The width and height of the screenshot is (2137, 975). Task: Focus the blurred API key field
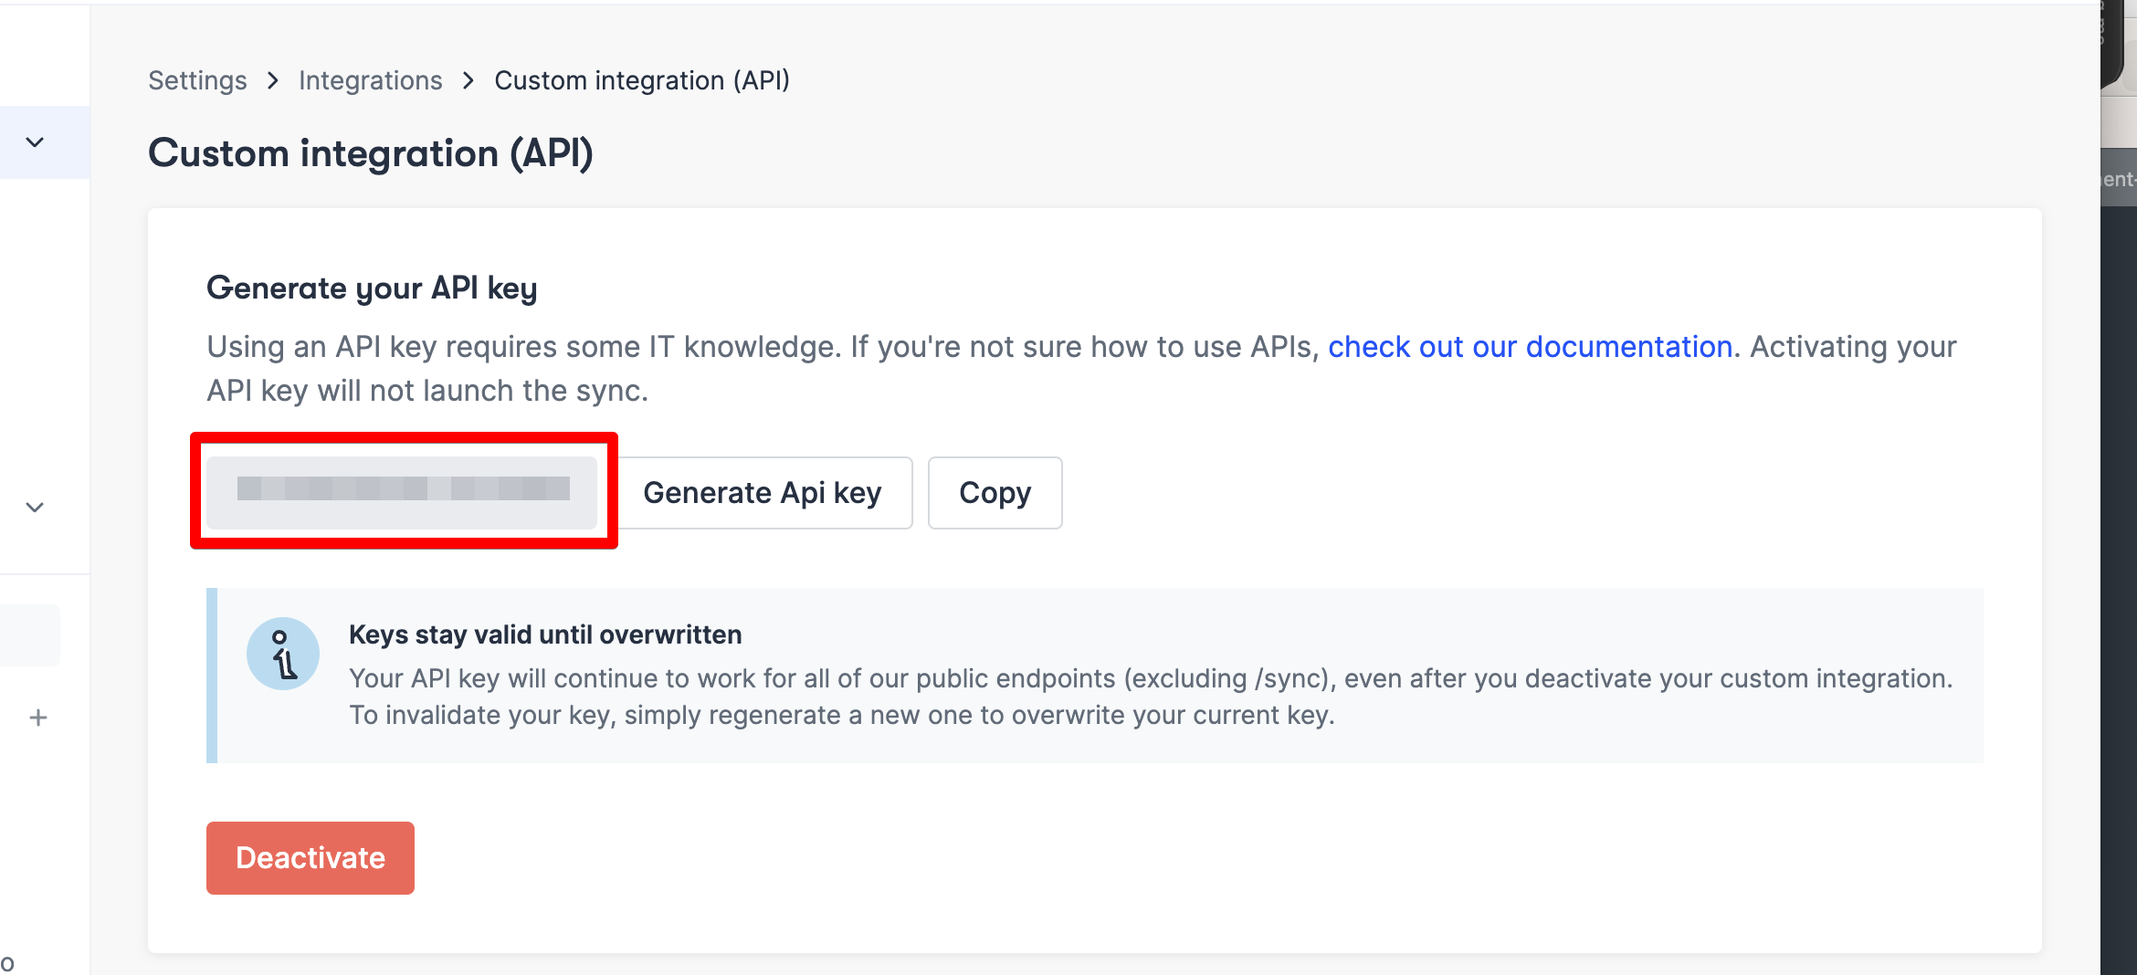pyautogui.click(x=402, y=493)
